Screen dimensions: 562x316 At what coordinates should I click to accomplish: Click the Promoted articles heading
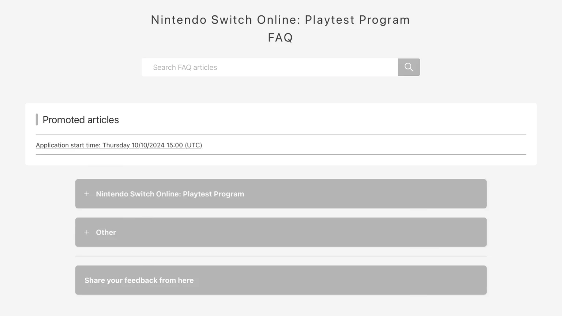81,120
